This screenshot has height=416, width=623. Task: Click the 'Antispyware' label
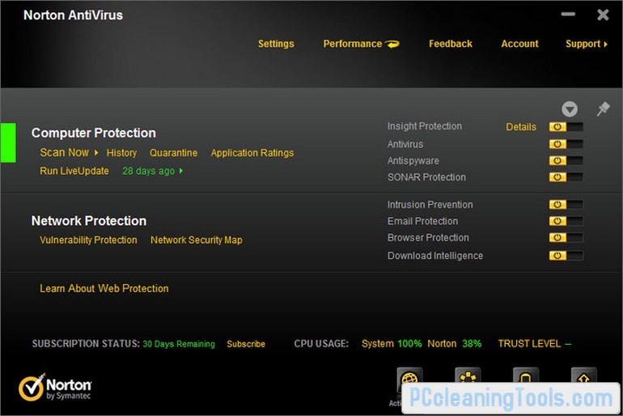tap(413, 161)
